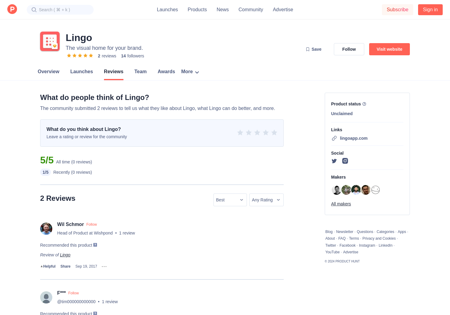Open the Best sort dropdown

230,200
